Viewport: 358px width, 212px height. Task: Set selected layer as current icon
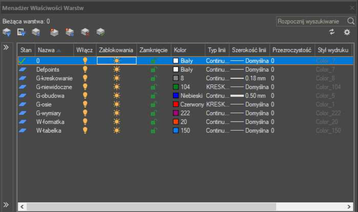tap(100, 32)
